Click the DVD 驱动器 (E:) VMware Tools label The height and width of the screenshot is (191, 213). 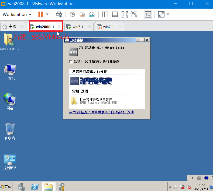coord(101,48)
